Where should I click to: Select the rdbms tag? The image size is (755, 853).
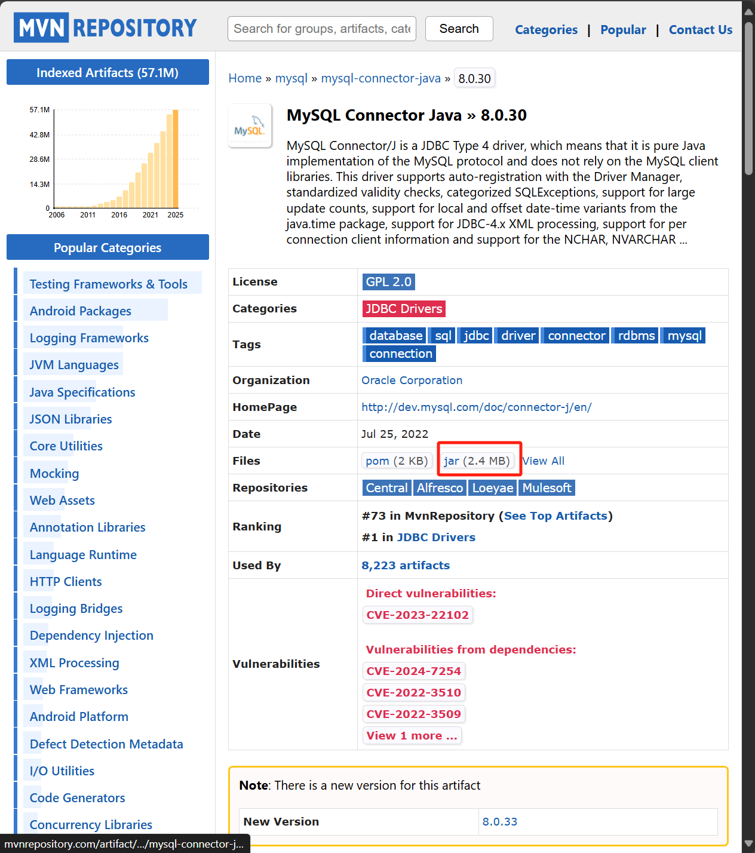click(635, 336)
